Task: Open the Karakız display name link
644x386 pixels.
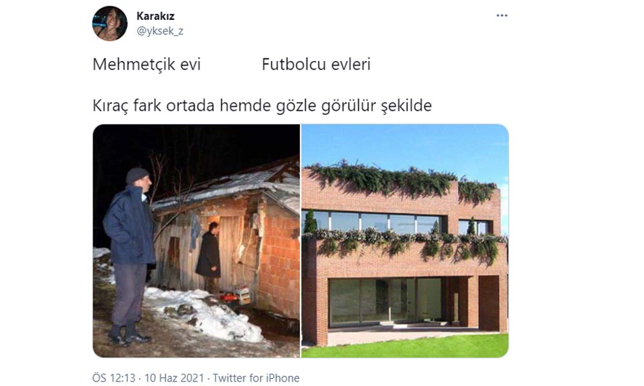Action: coord(155,16)
